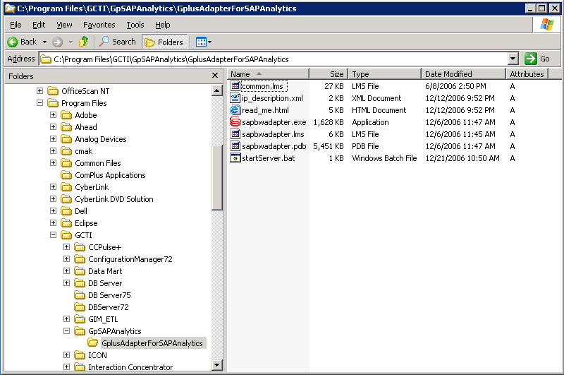Select the sapbwadapter.pdb file icon

[x=236, y=146]
